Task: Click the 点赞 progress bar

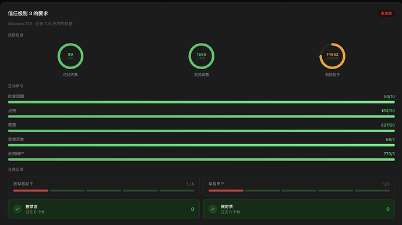Action: 201,116
